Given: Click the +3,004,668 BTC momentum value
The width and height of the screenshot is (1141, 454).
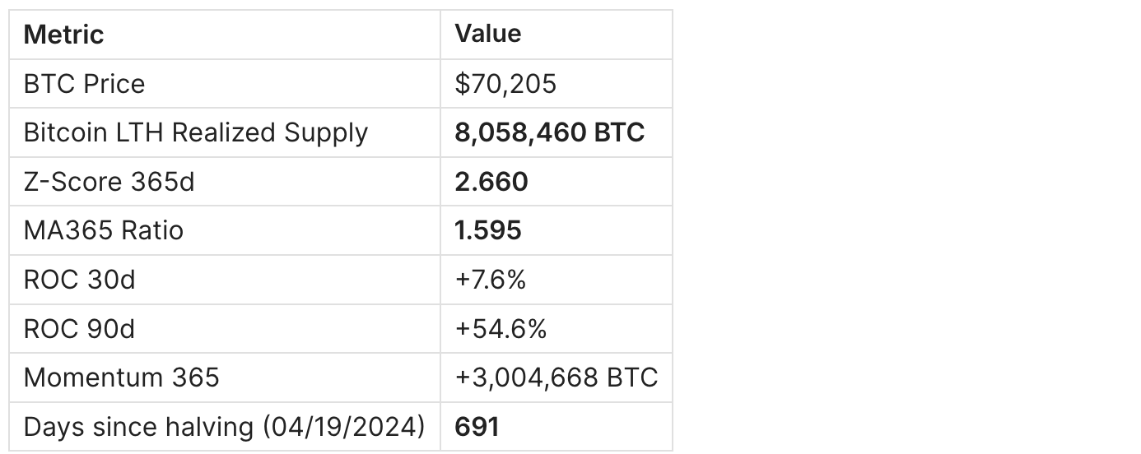Looking at the screenshot, I should pos(557,378).
